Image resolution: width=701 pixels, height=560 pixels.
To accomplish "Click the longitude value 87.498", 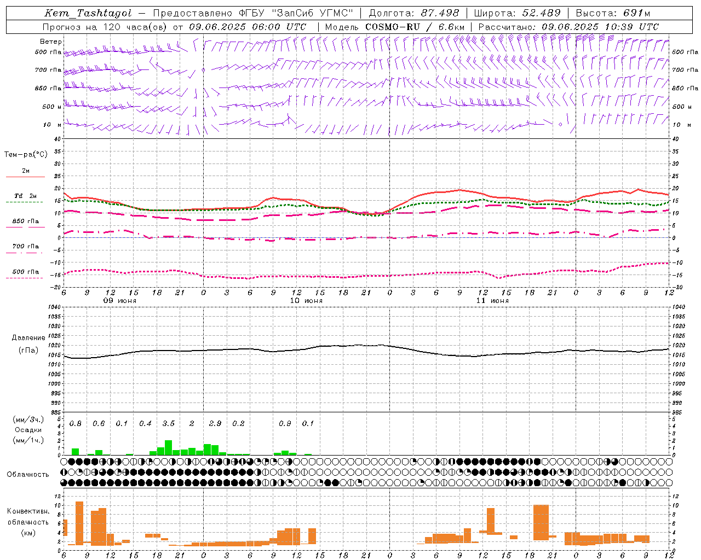I will point(440,13).
